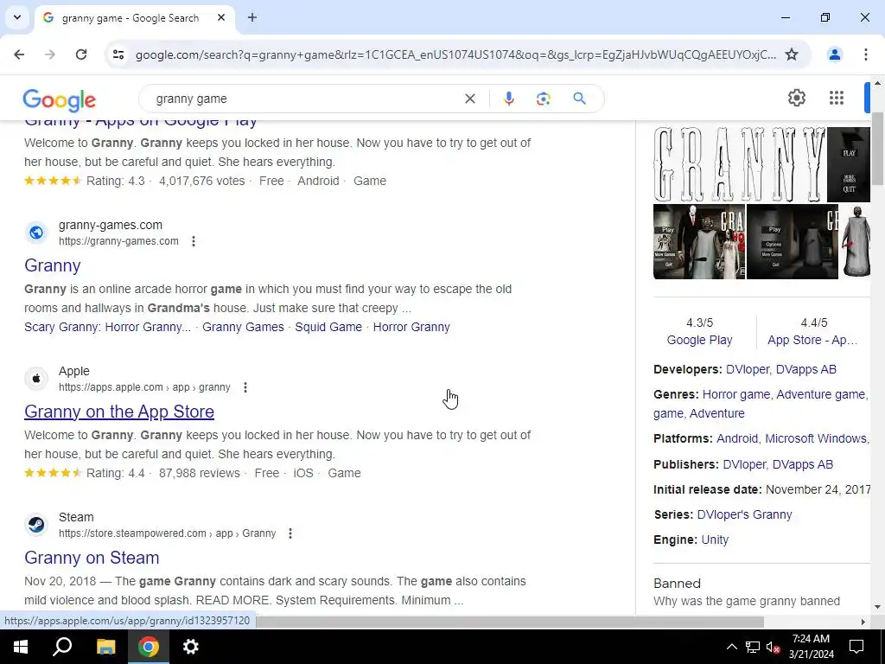Open Google quick settings gear
This screenshot has height=664, width=885.
[x=796, y=98]
